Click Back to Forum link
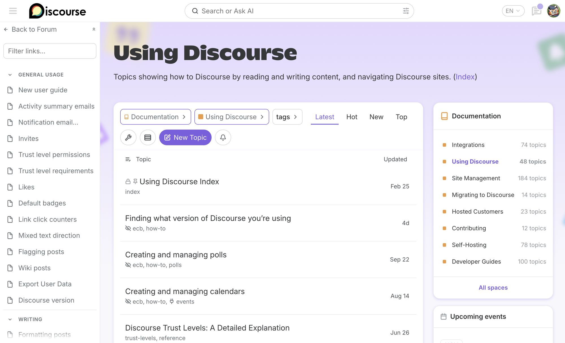 pos(34,29)
